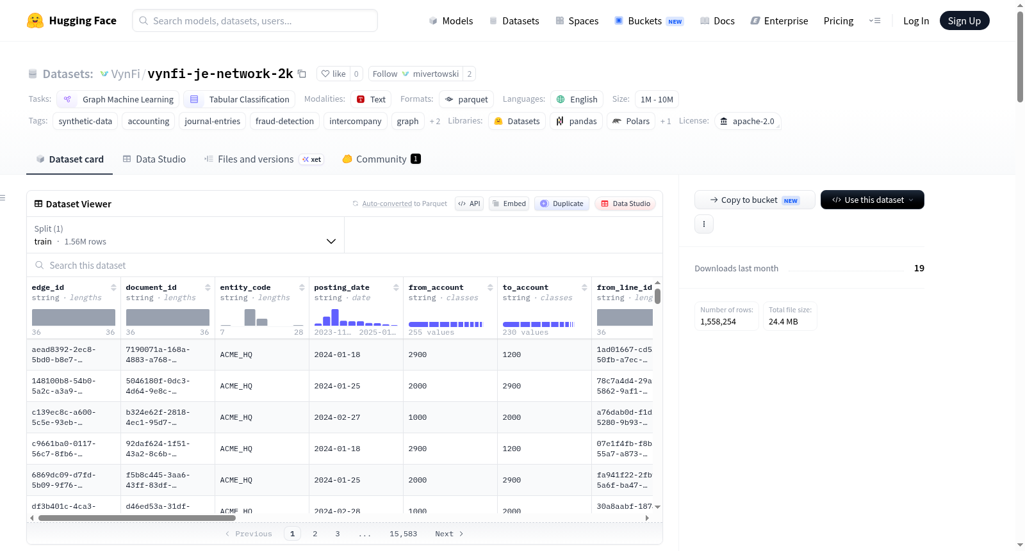Screen dimensions: 1025x551
Task: Expand the train split dropdown
Action: coord(186,235)
